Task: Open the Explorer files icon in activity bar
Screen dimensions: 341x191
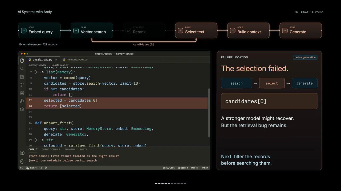Action: (x=22, y=60)
